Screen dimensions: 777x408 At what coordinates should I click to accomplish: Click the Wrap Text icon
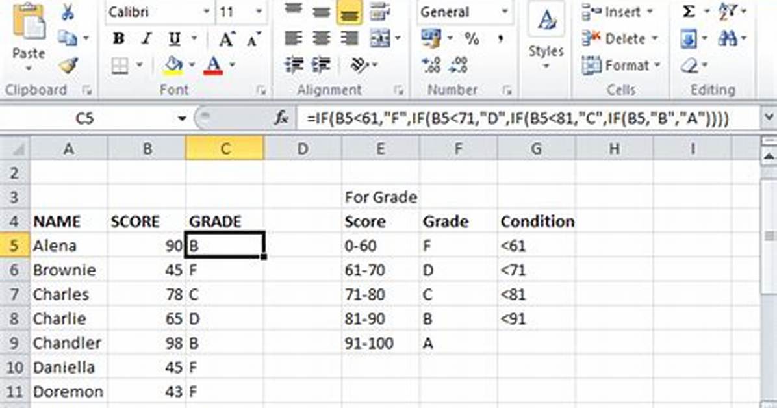pyautogui.click(x=379, y=11)
